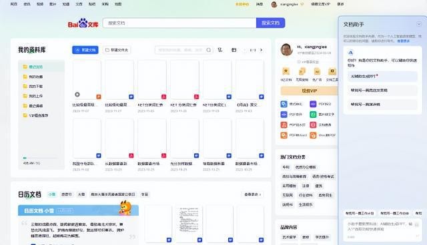Click the Baidu Wenku logo
The width and height of the screenshot is (427, 245).
coord(83,23)
